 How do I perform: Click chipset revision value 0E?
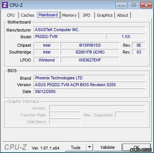click(139, 45)
